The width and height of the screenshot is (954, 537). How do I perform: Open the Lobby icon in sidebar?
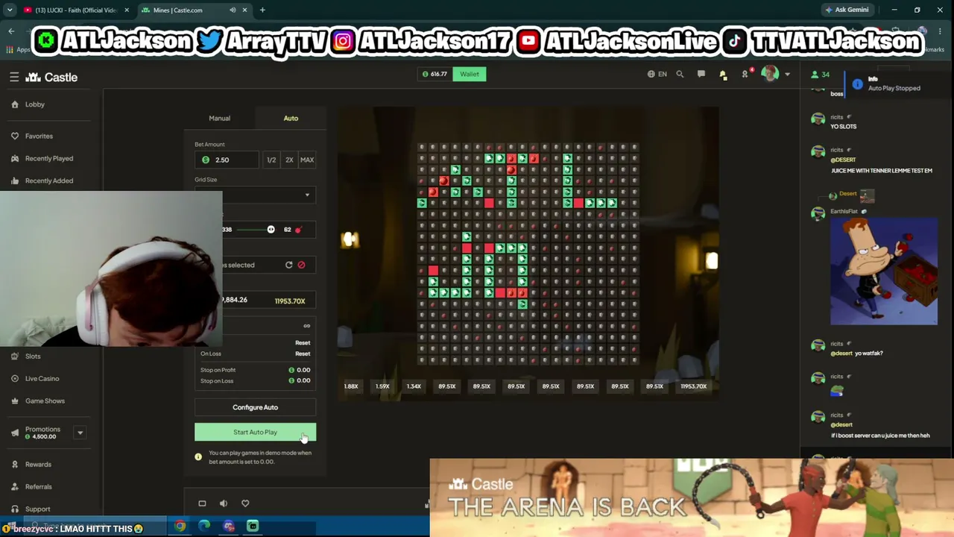[15, 104]
